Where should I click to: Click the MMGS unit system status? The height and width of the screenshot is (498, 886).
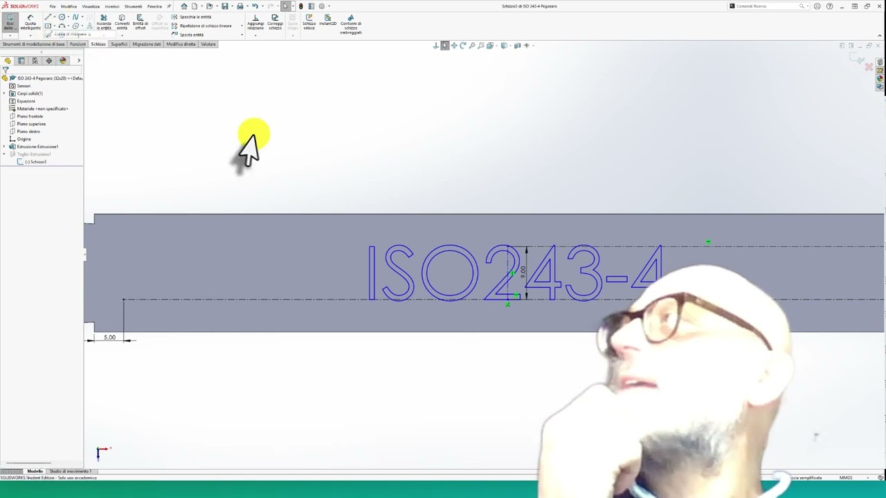(x=846, y=478)
